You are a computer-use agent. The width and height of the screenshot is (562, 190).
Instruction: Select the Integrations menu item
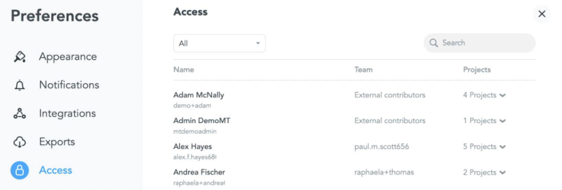click(67, 114)
